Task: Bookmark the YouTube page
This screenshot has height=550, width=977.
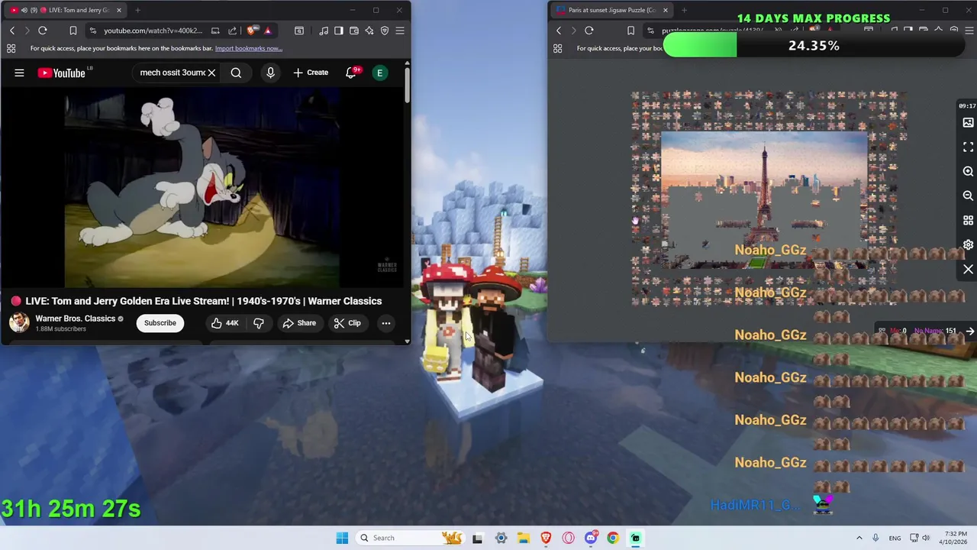Action: [x=73, y=31]
